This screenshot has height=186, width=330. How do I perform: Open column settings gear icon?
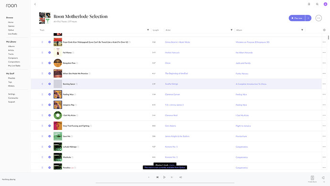click(324, 30)
